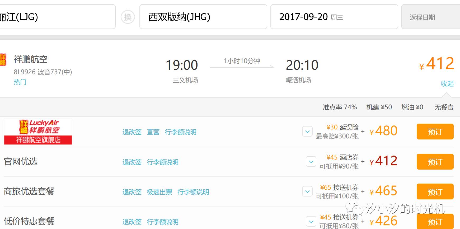460x229 pixels.
Task: Collapse flight details using 收起
Action: click(447, 84)
